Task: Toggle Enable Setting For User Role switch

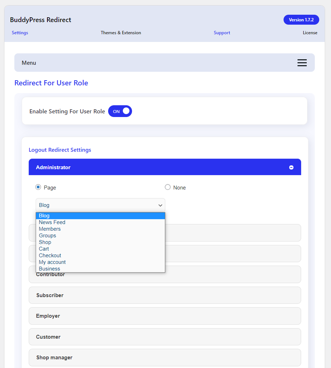Action: (120, 112)
